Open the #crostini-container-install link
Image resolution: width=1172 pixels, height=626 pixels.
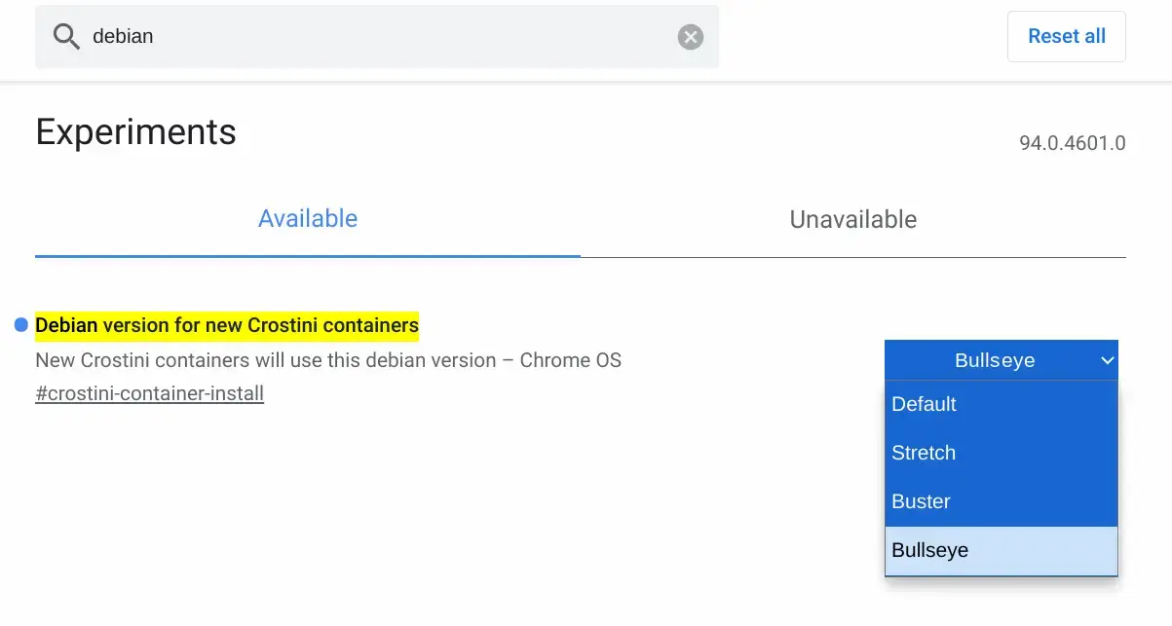coord(149,393)
